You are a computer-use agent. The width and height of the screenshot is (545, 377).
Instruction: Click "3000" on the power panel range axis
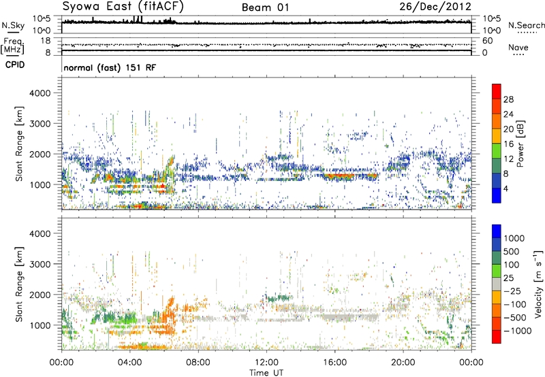40,124
